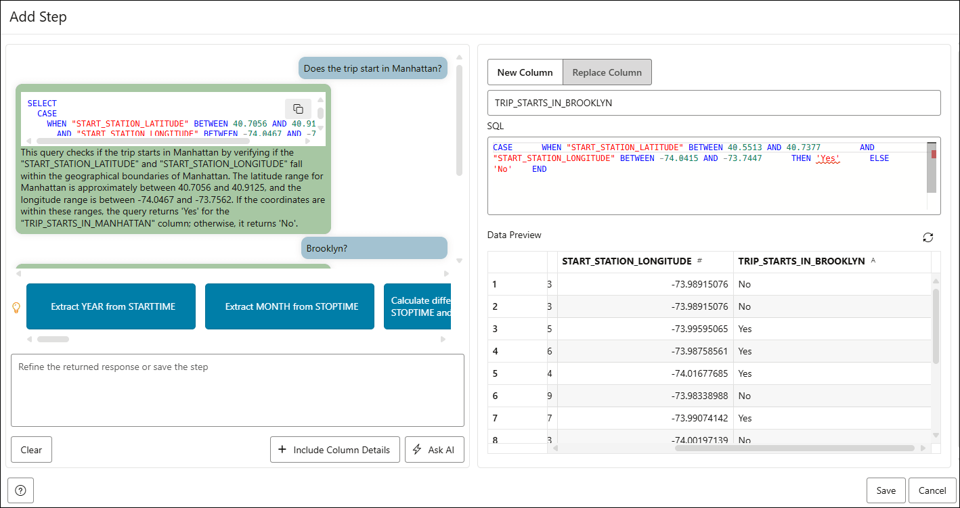Click Include Column Details button

point(334,450)
